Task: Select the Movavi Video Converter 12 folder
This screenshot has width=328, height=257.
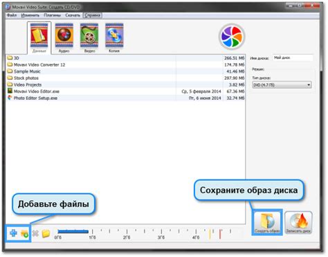Action: tap(125, 64)
